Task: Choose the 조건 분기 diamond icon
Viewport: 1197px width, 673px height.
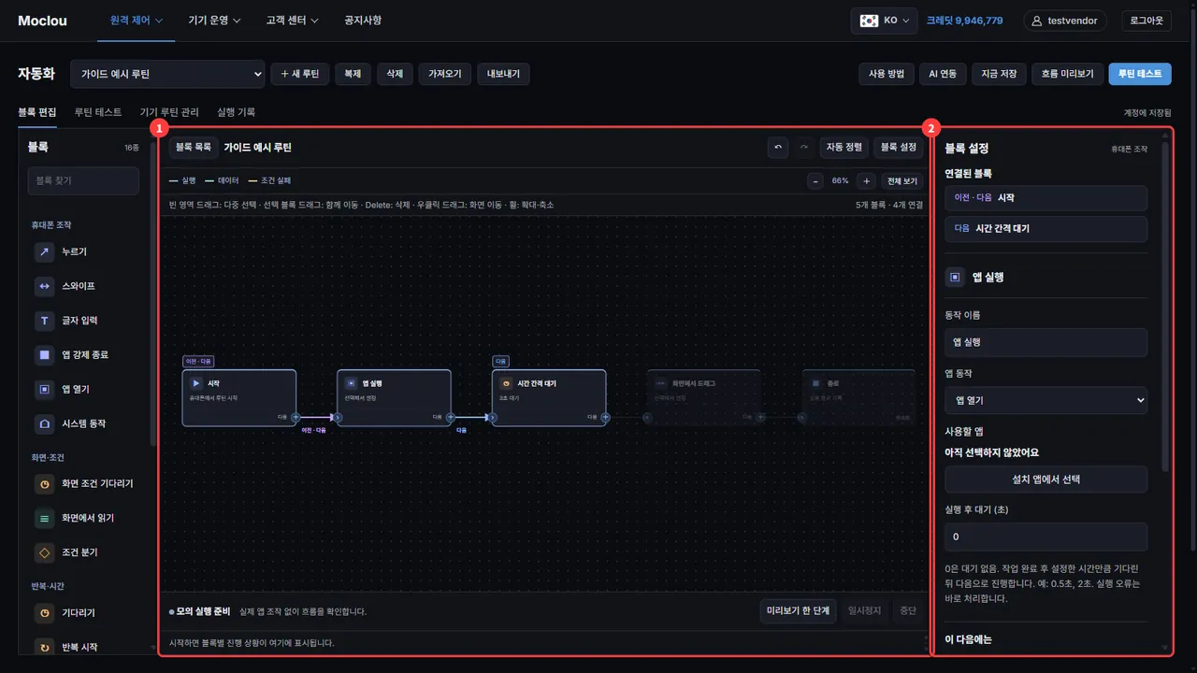Action: coord(44,552)
